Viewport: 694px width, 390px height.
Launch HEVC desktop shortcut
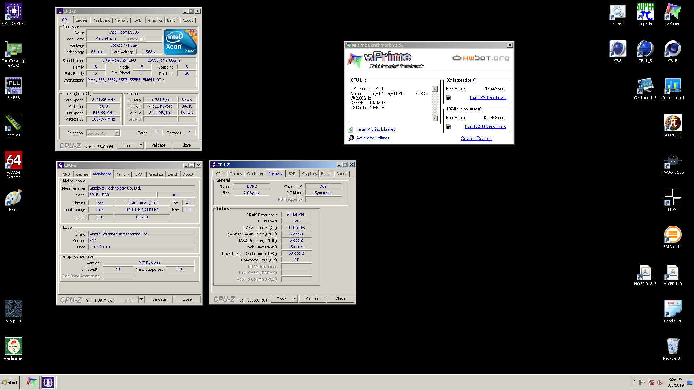pos(673,200)
